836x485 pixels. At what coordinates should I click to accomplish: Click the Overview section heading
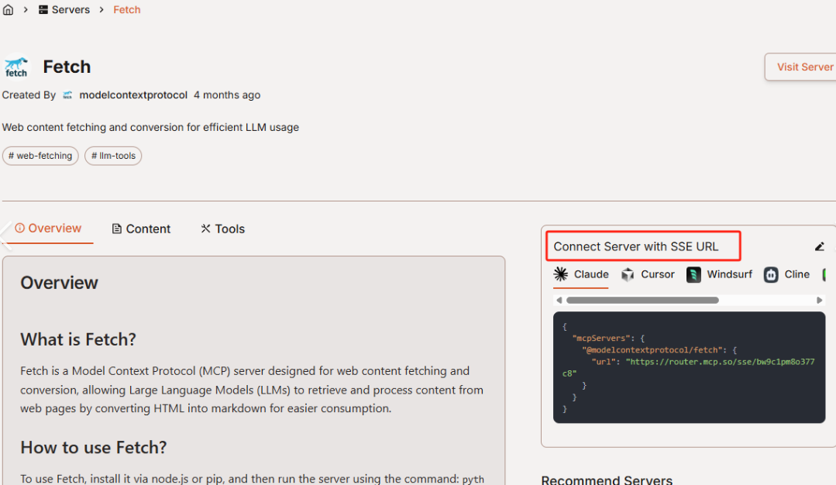(59, 283)
